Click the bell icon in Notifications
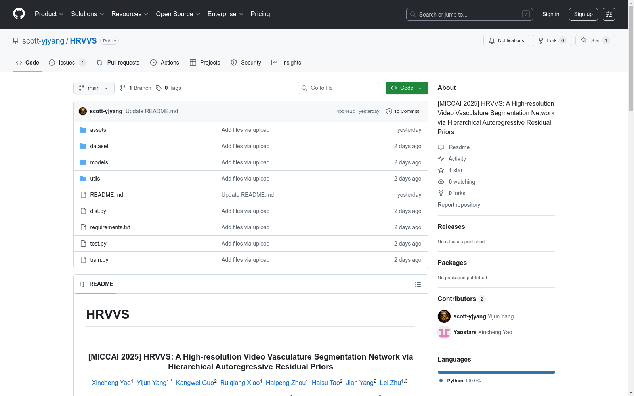This screenshot has height=396, width=634. [492, 40]
